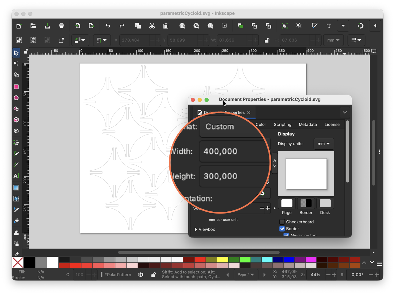Expand the Viewbox section
Image resolution: width=395 pixels, height=295 pixels.
click(205, 230)
